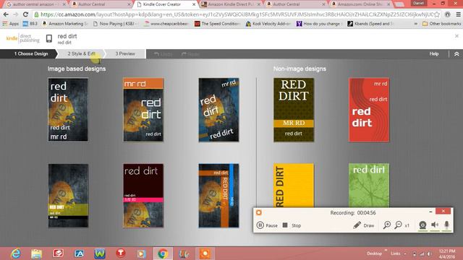
Task: Open the orange recorder app in taskbar
Action: click(x=205, y=253)
